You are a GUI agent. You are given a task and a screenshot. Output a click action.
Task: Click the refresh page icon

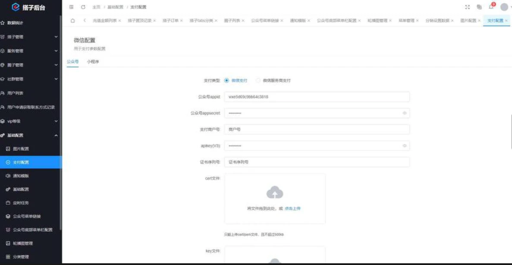[x=83, y=7]
